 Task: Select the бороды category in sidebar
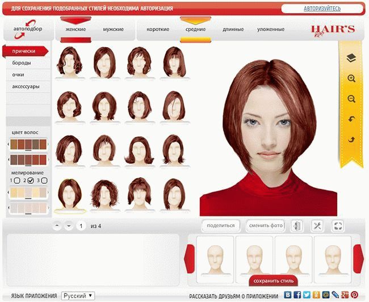point(22,63)
